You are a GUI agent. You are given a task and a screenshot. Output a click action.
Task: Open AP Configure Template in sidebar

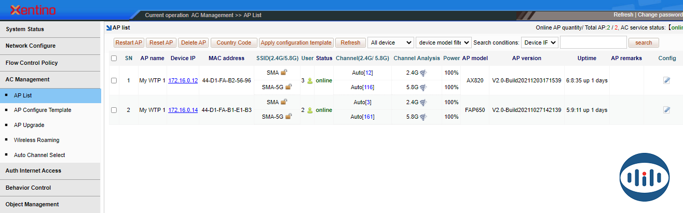click(43, 110)
